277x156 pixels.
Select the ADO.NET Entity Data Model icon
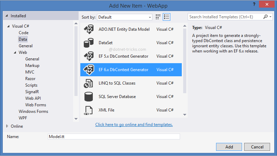(89, 30)
